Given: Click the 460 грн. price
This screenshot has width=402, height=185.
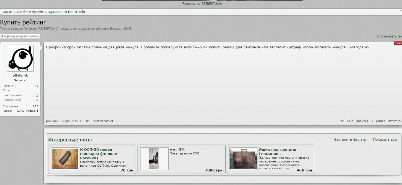Looking at the screenshot, I should 305,170.
